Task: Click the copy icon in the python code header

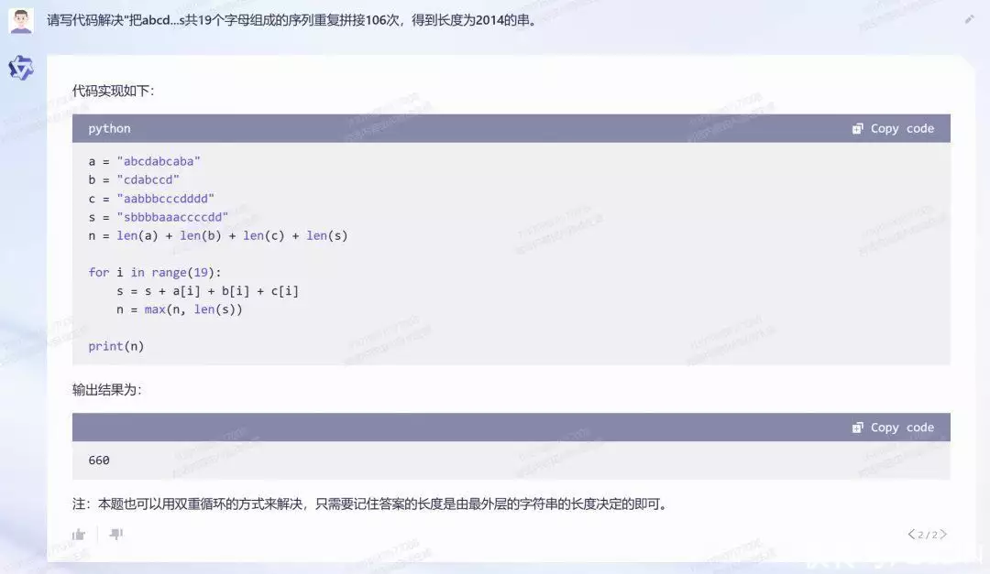Action: pyautogui.click(x=857, y=129)
